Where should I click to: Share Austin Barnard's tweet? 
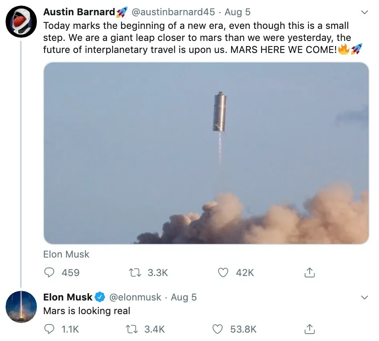(309, 273)
